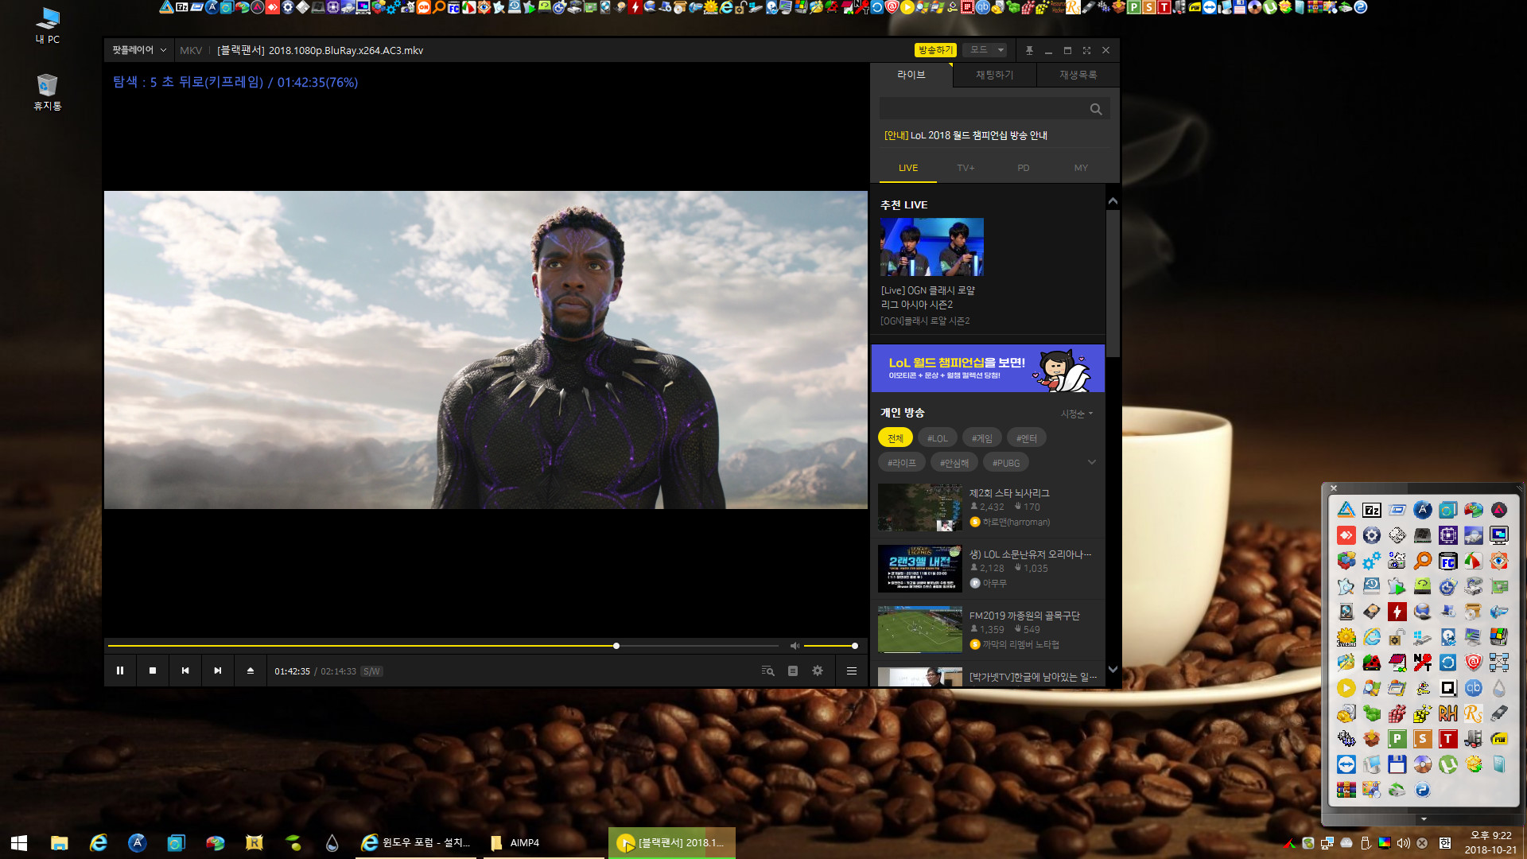The width and height of the screenshot is (1527, 859).
Task: Mute audio with the speaker icon
Action: click(795, 646)
